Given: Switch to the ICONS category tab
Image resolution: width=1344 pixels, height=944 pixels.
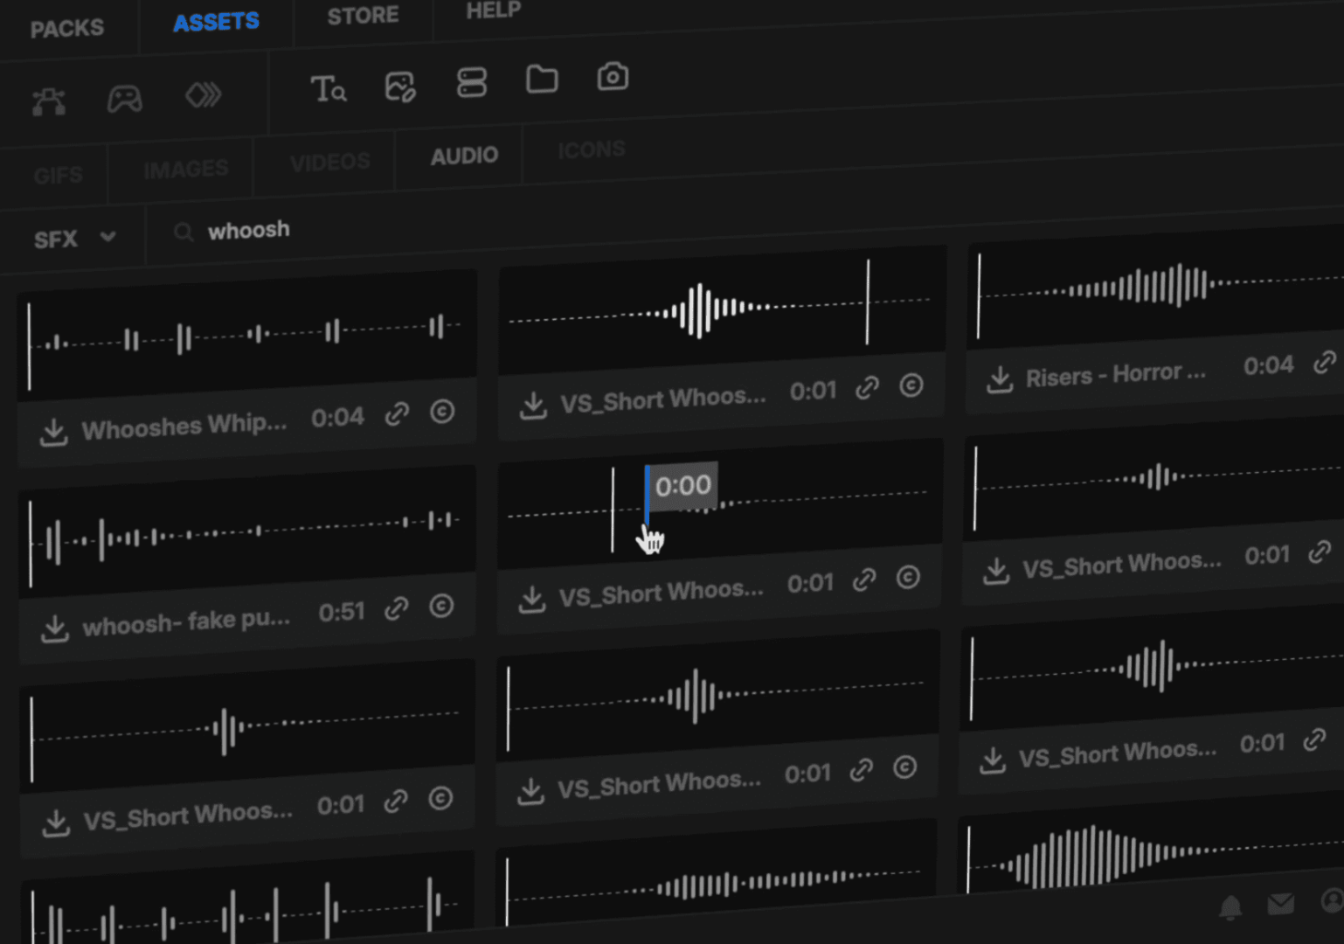Looking at the screenshot, I should click(x=592, y=150).
